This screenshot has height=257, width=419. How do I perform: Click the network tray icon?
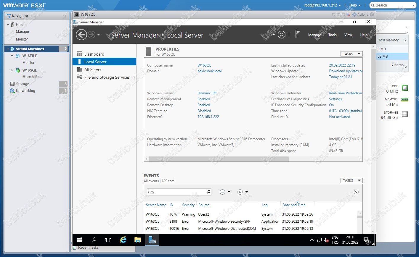[x=319, y=240]
